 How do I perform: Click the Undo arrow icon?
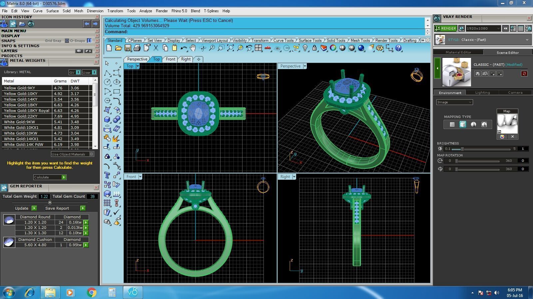[x=184, y=48]
